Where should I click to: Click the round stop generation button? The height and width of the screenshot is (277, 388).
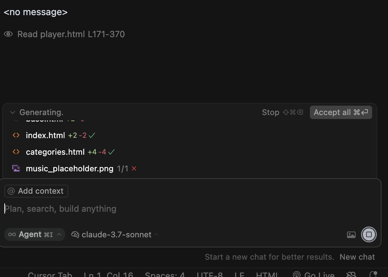pyautogui.click(x=369, y=234)
